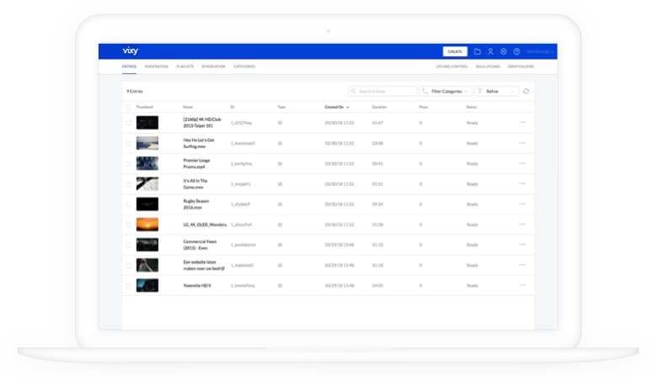Switch to the Syndication tab

point(214,66)
